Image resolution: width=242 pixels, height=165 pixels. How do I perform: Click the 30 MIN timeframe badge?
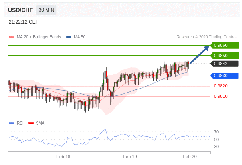coord(46,10)
